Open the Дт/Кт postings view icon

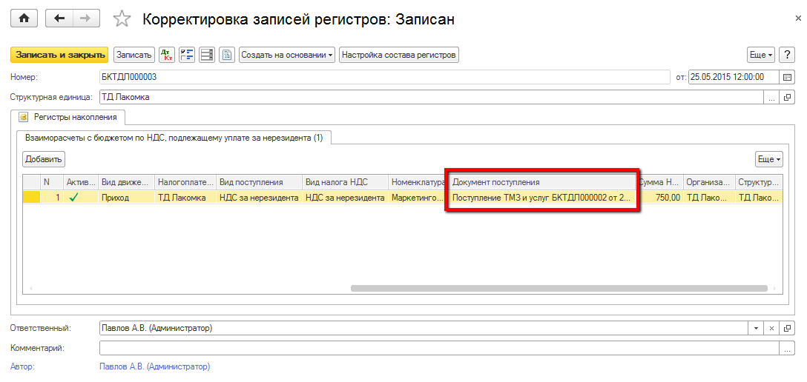pos(167,55)
